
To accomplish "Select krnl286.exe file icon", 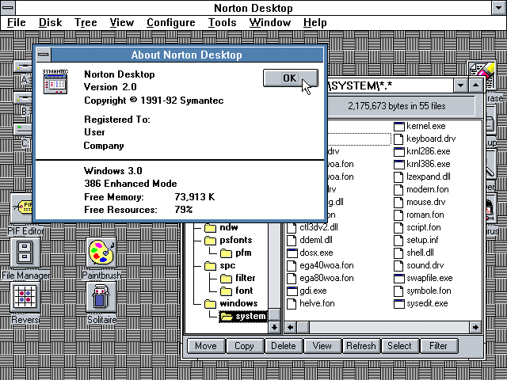I will tap(399, 151).
